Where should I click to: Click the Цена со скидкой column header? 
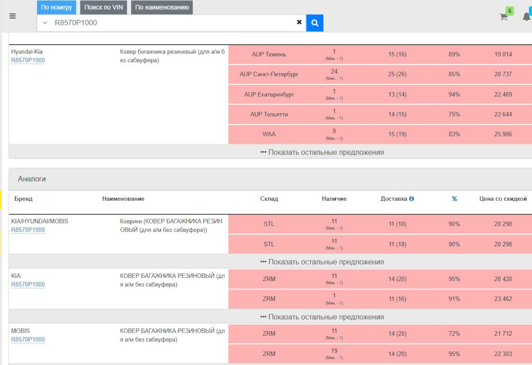pyautogui.click(x=503, y=199)
